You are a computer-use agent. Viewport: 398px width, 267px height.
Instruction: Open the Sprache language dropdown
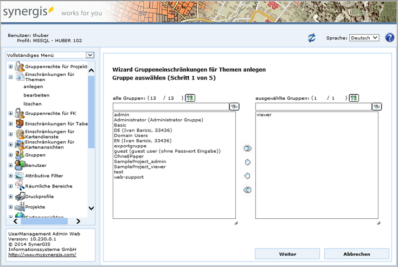(x=364, y=38)
